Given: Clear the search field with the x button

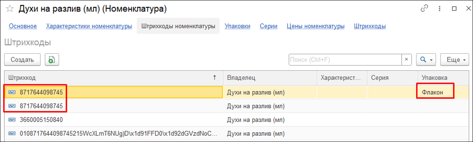Looking at the screenshot, I should pyautogui.click(x=406, y=60).
